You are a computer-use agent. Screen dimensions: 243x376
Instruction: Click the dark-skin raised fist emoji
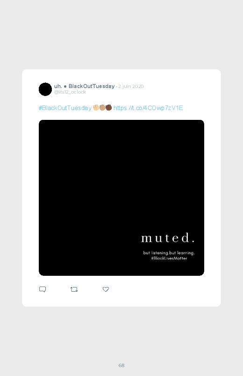pos(109,107)
